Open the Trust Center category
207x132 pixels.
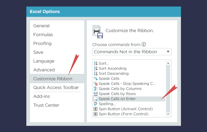point(46,105)
